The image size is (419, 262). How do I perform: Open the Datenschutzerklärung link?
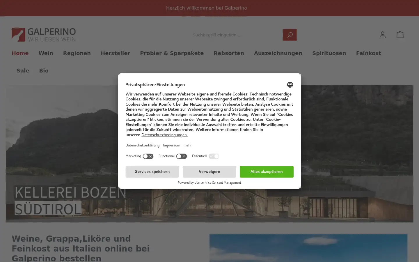point(142,145)
